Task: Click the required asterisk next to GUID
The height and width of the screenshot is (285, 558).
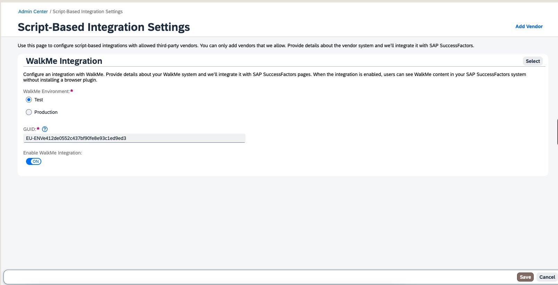Action: click(38, 128)
